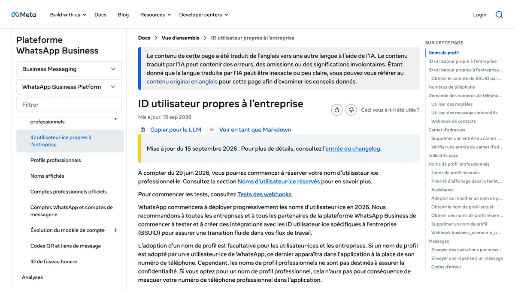Viewport: 515px width, 289px height.
Task: Click the thumbs down feedback icon
Action: coord(351,110)
